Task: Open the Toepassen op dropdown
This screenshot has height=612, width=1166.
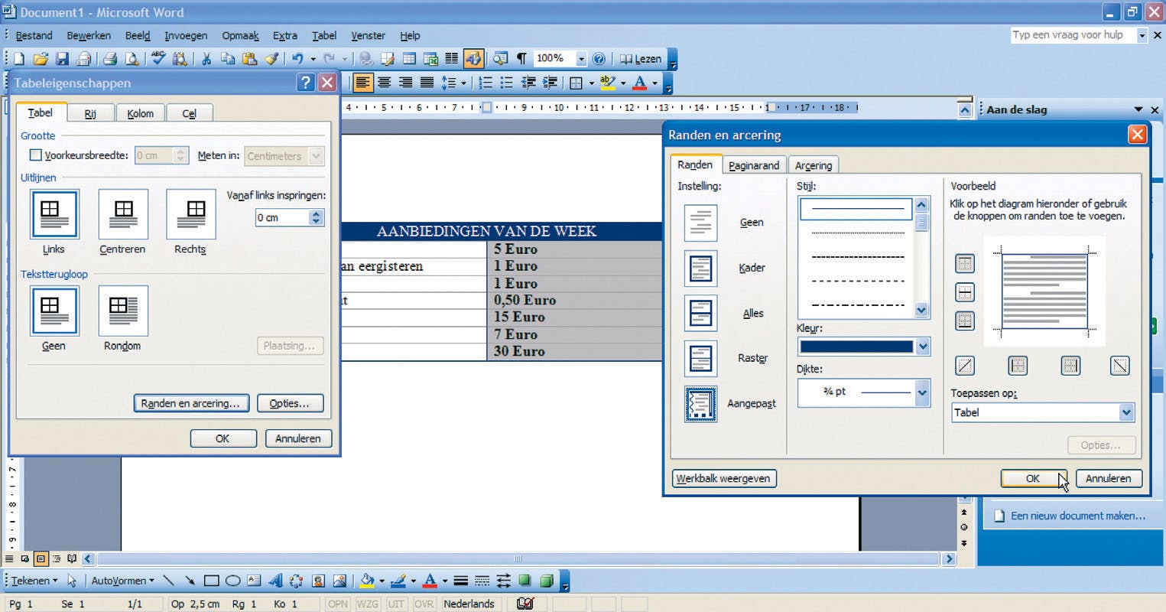Action: click(x=1125, y=412)
